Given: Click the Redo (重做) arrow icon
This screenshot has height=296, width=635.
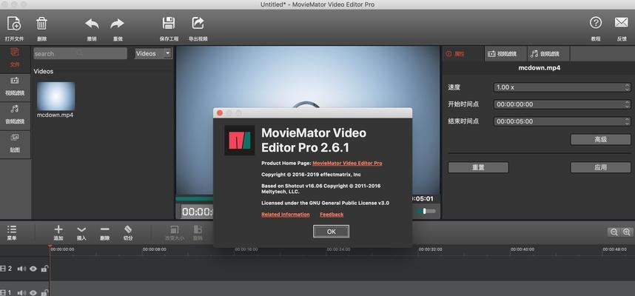Looking at the screenshot, I should [x=118, y=24].
